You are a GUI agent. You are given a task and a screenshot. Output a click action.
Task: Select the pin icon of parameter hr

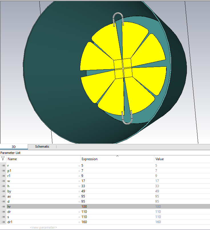[3, 207]
